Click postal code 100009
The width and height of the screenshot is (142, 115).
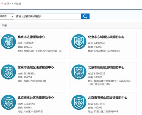(98, 47)
